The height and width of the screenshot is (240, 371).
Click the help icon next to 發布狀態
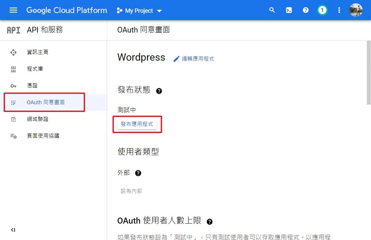(159, 91)
